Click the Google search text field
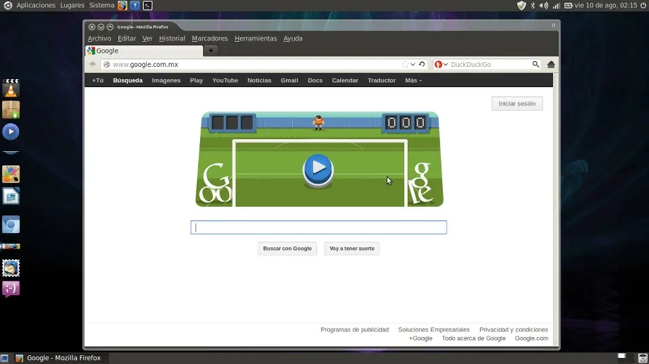The width and height of the screenshot is (649, 364). 318,228
